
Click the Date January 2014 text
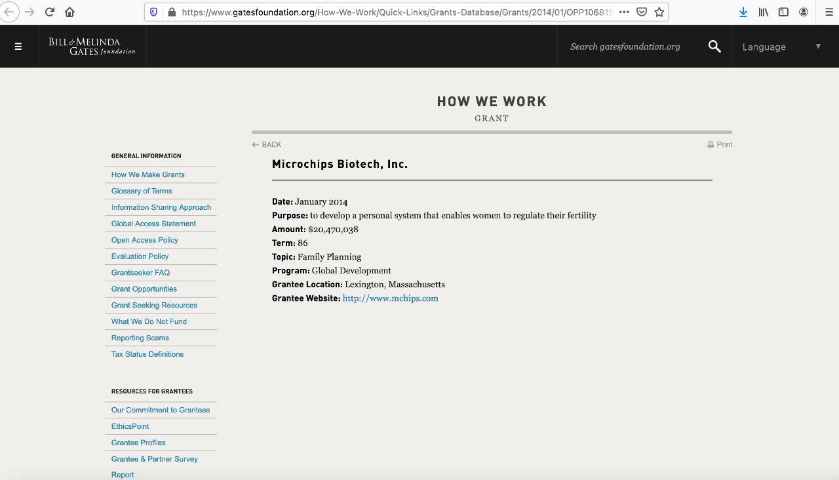point(310,202)
